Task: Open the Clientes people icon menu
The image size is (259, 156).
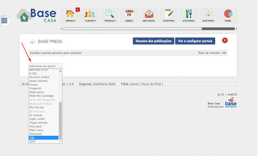Action: click(90, 15)
